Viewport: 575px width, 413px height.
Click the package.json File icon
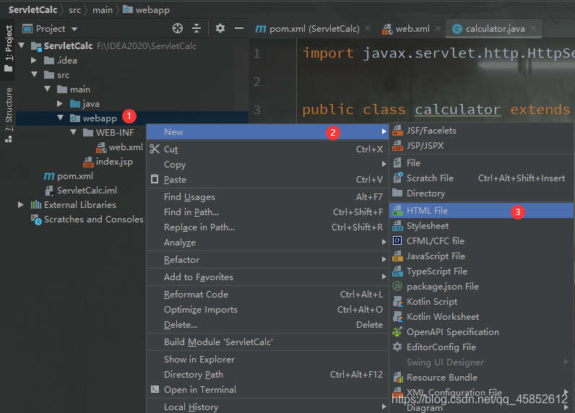click(x=397, y=286)
